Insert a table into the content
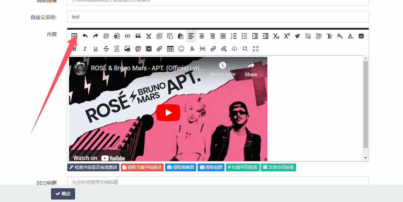The height and width of the screenshot is (202, 403). pos(170,49)
